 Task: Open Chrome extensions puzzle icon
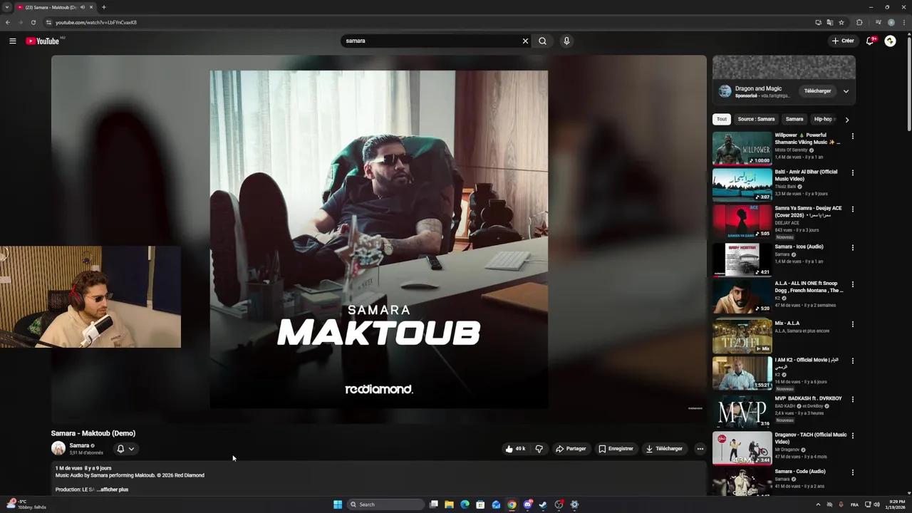(x=859, y=22)
